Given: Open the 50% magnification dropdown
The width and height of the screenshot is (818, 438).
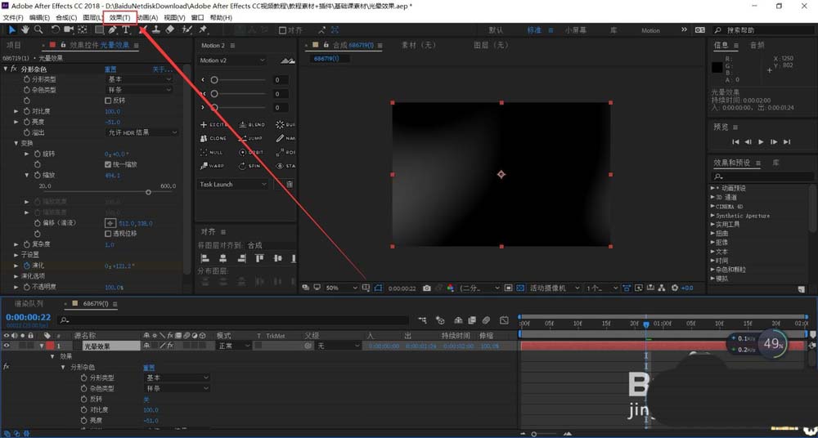Looking at the screenshot, I should click(342, 288).
